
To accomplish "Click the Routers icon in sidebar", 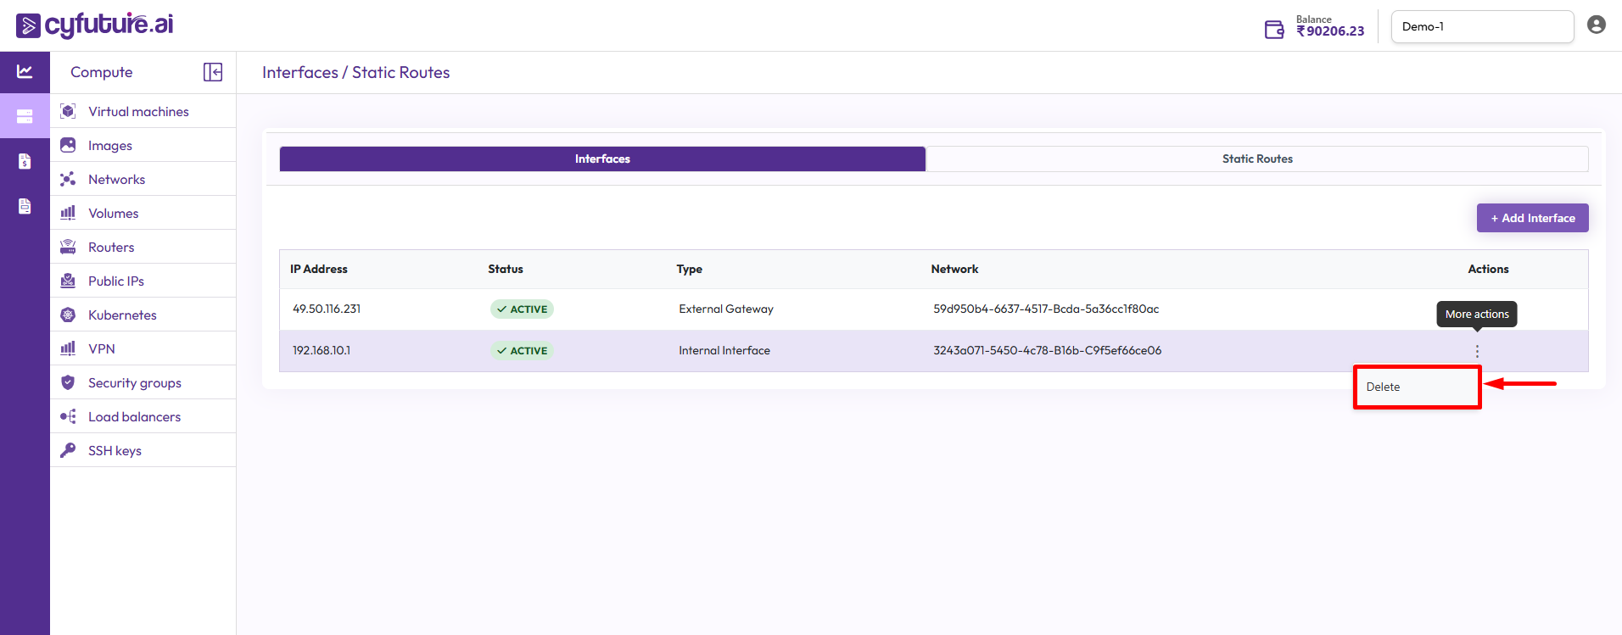I will (68, 247).
